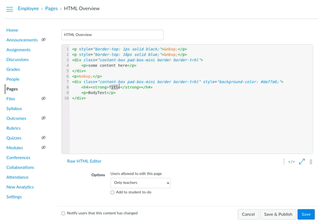The width and height of the screenshot is (320, 224).
Task: Click hidden-eye icon beside Announcements
Action: tap(43, 40)
